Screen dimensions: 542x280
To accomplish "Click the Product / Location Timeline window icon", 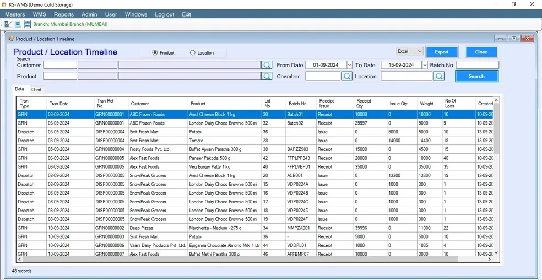I will click(11, 39).
